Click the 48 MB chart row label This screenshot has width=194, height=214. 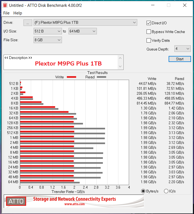(x=13, y=177)
